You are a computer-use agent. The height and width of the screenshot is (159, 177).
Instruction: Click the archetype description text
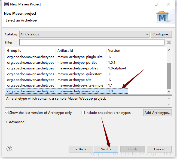56,99
